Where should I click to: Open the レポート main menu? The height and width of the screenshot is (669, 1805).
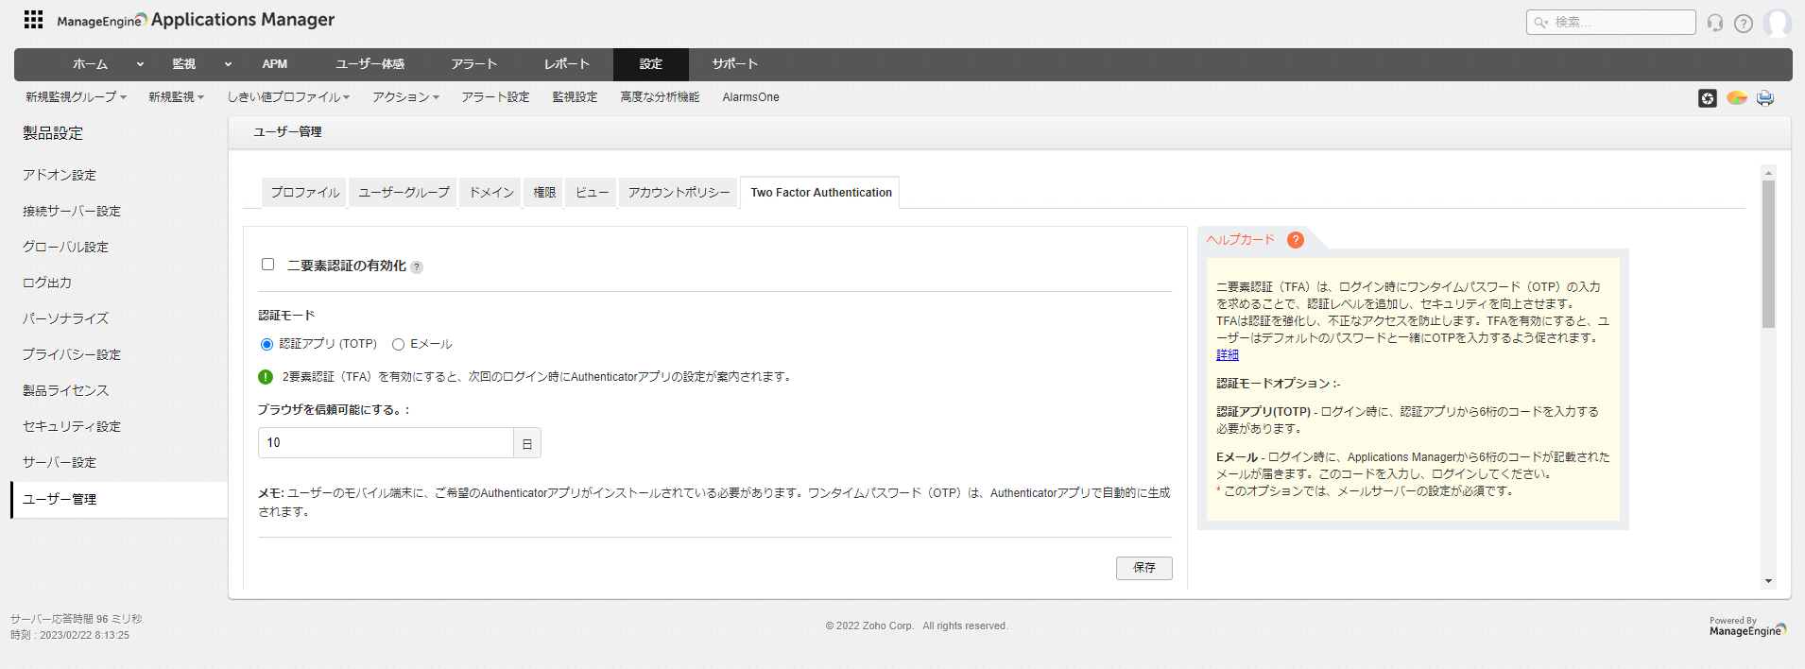(567, 64)
